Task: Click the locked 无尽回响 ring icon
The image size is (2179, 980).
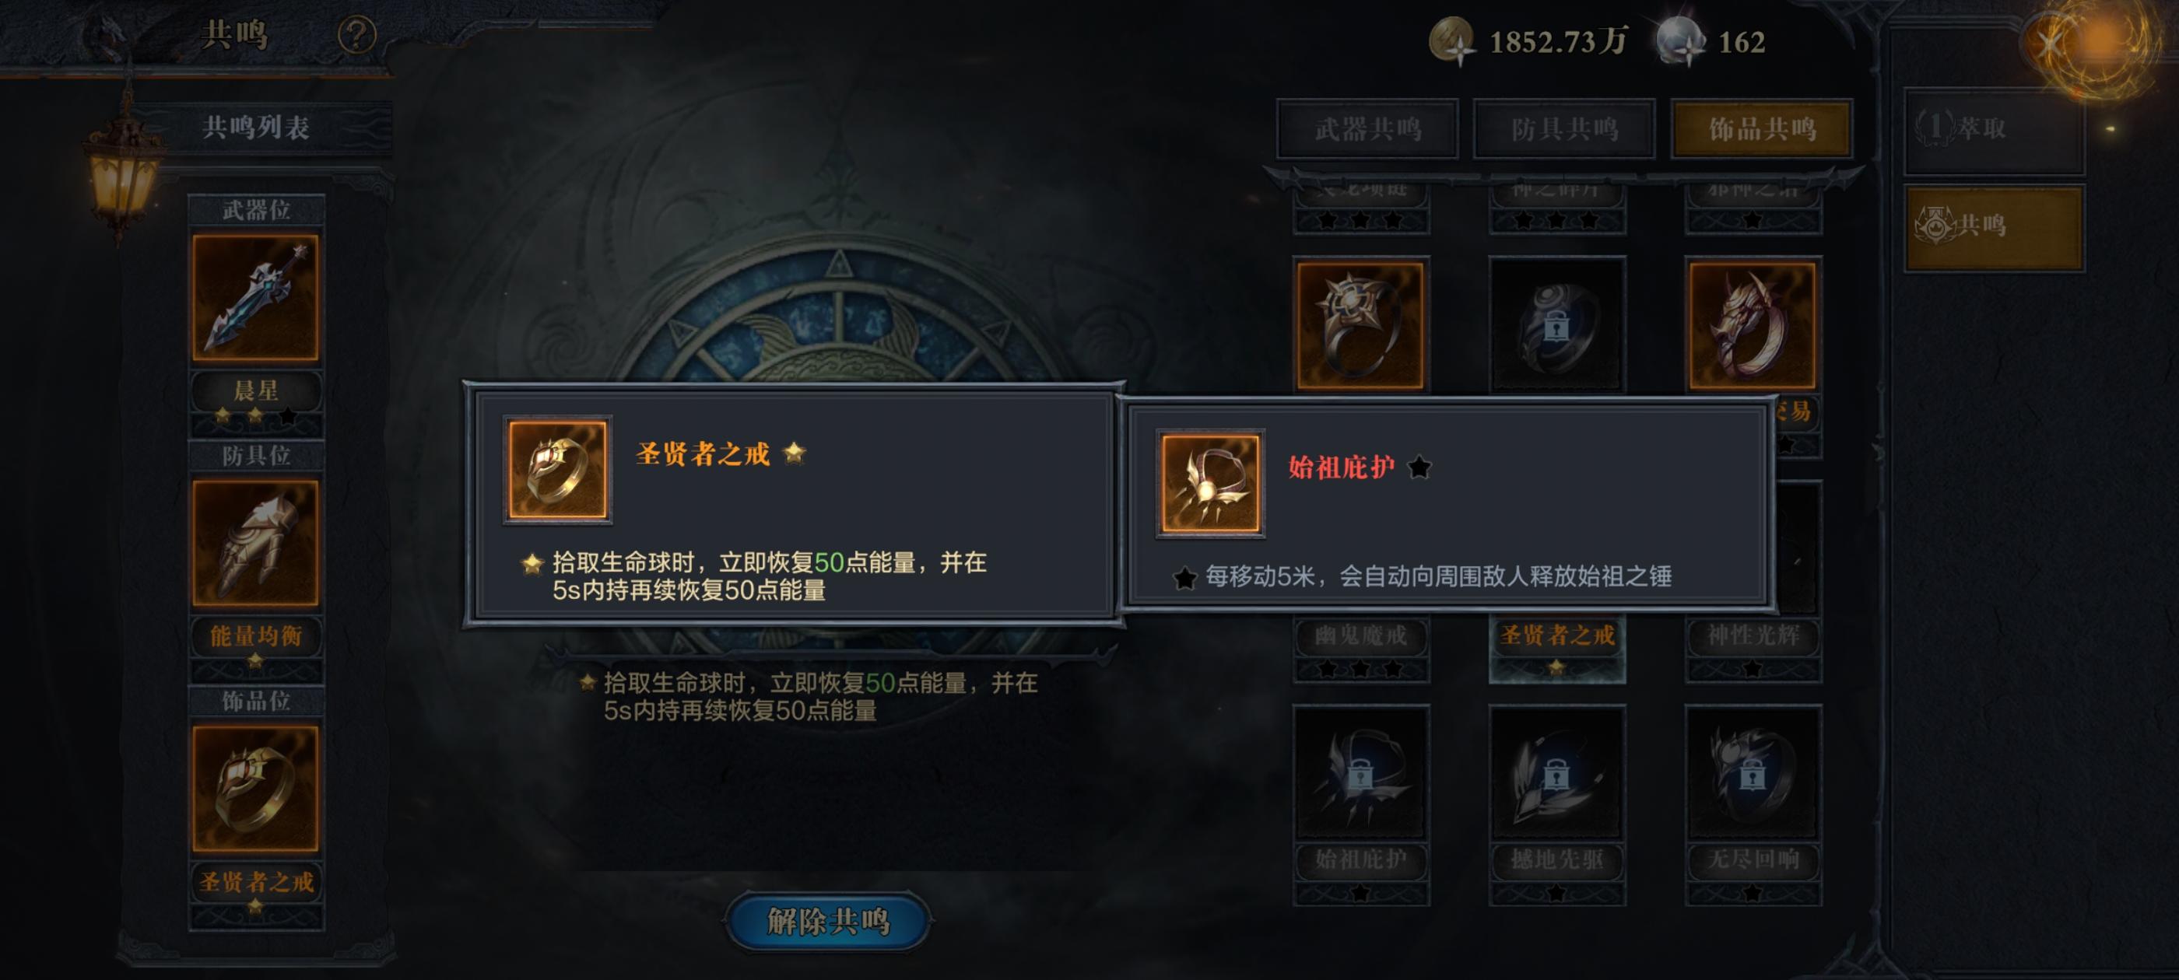Action: (1753, 774)
